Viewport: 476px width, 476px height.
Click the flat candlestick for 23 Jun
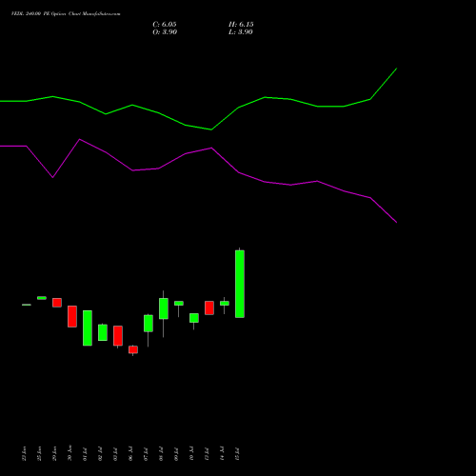pyautogui.click(x=27, y=305)
